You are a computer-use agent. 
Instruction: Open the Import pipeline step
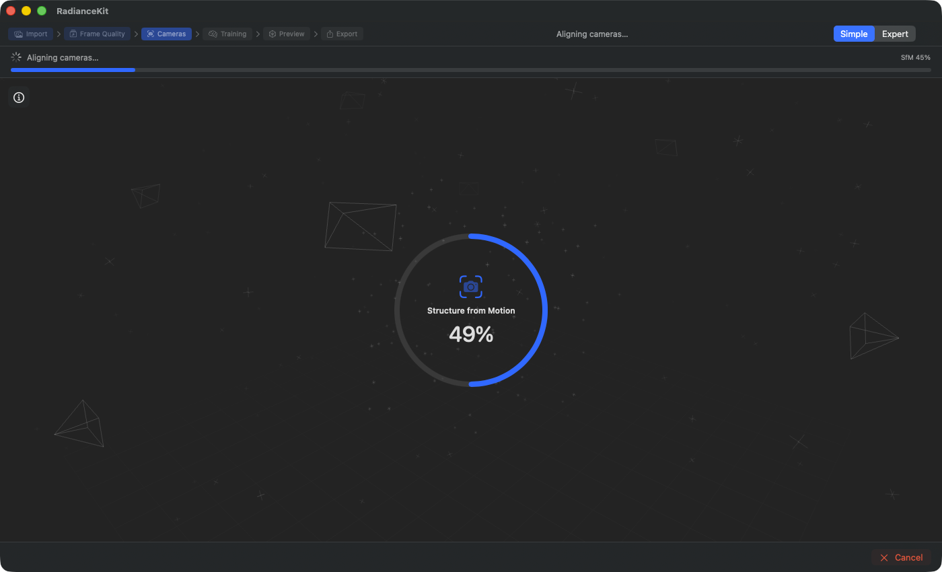pos(31,34)
